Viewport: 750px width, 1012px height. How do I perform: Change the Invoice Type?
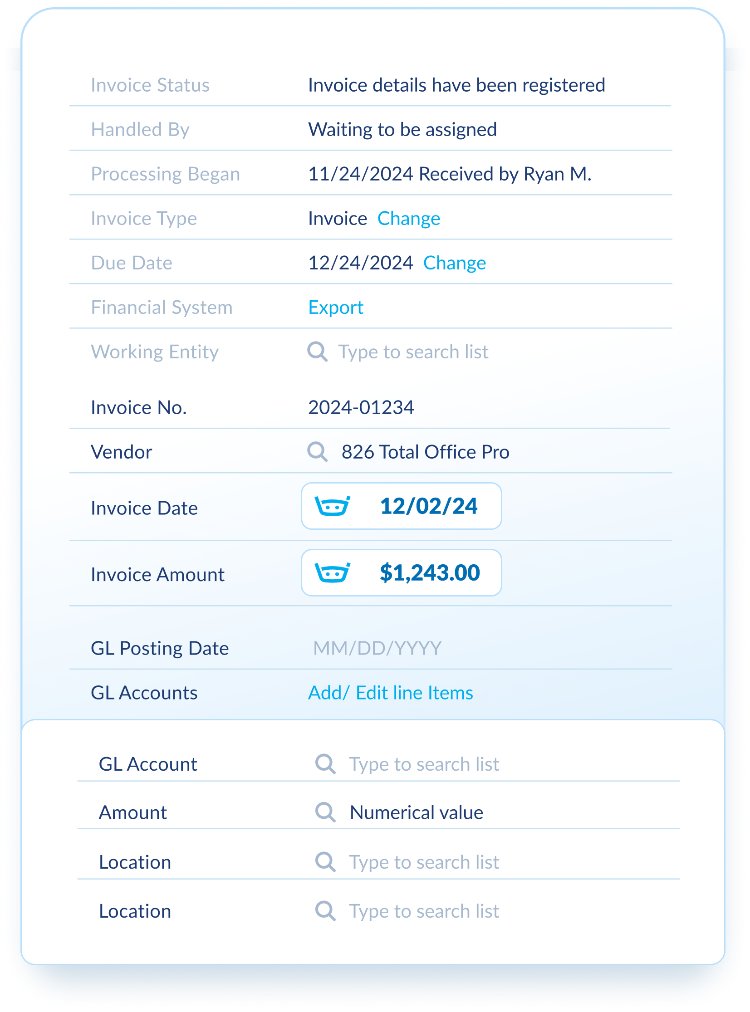point(409,219)
